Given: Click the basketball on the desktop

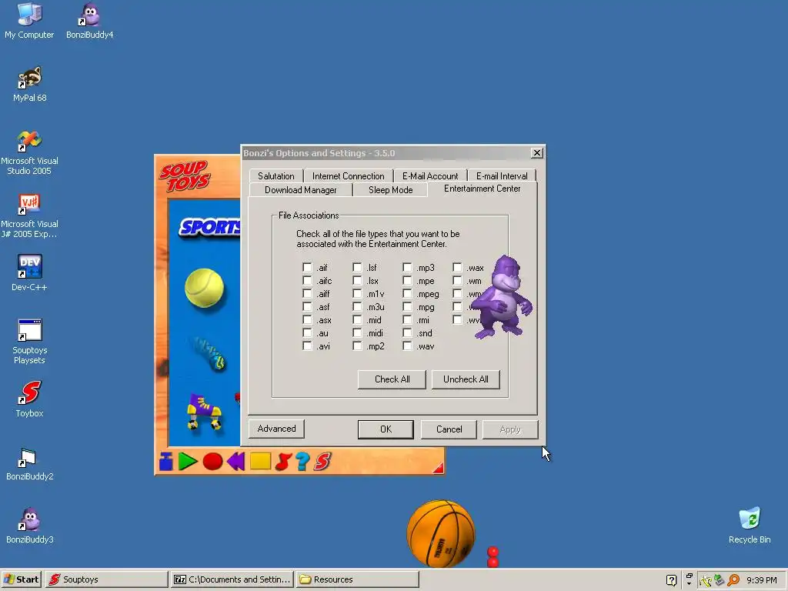Looking at the screenshot, I should click(x=441, y=533).
